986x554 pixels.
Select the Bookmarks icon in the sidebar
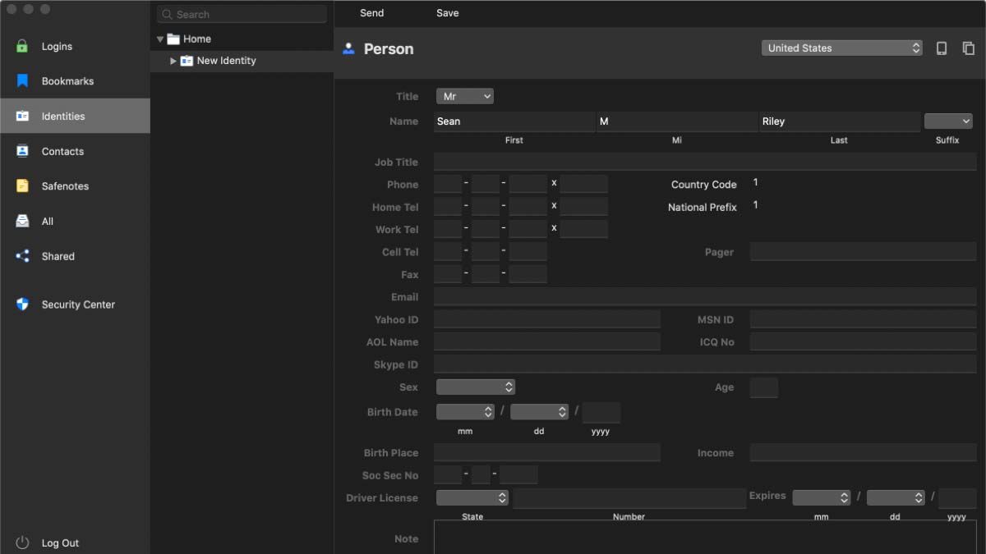click(21, 80)
